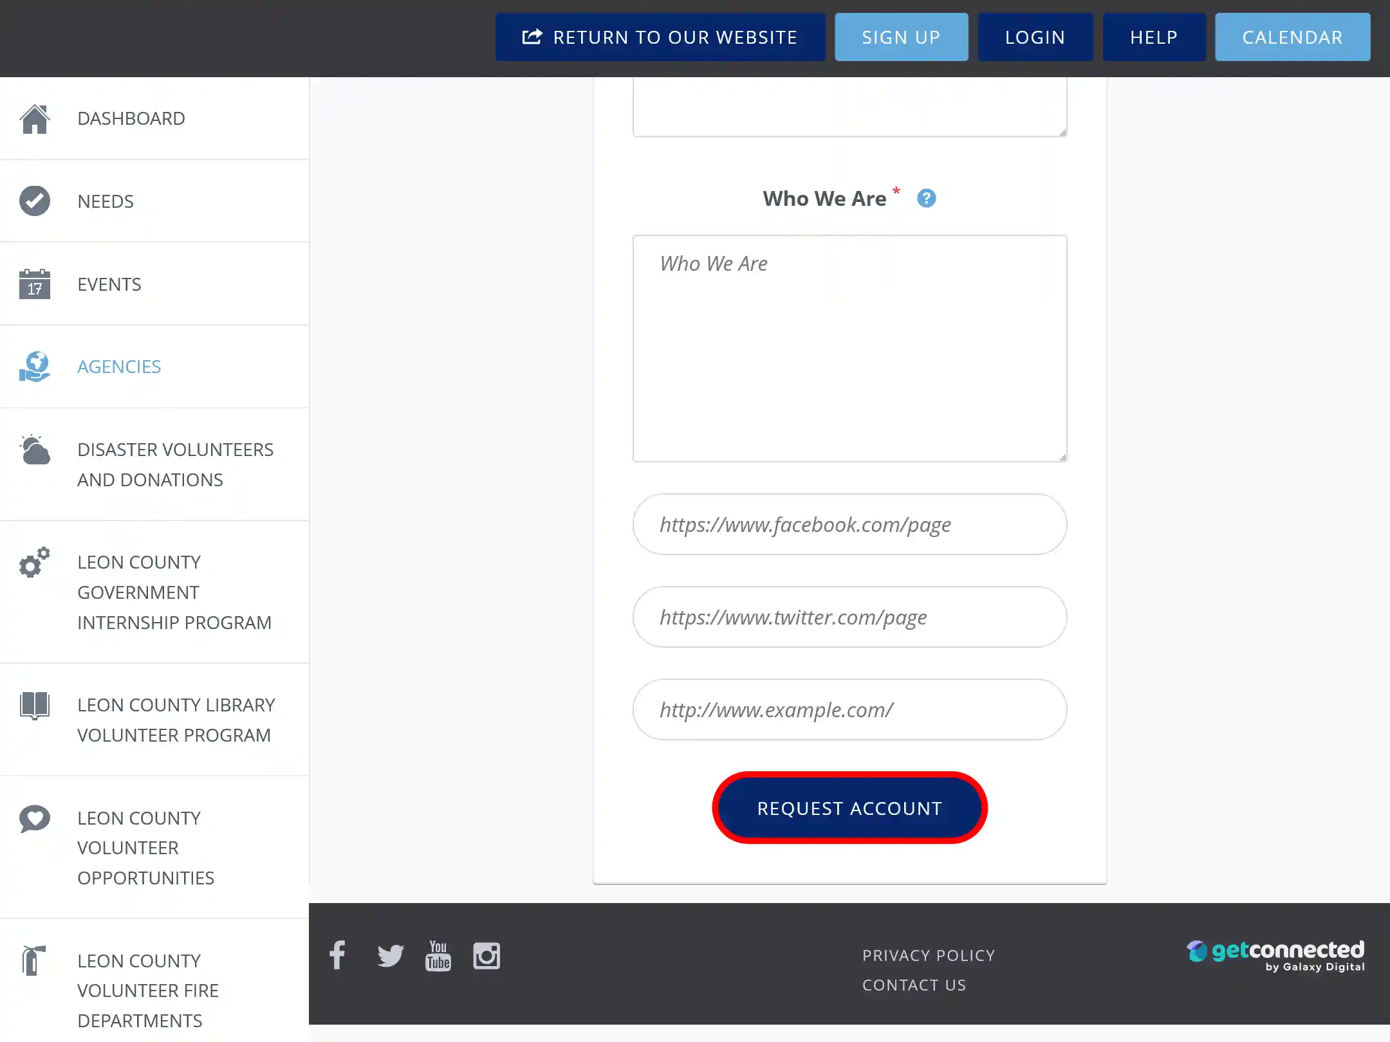Click the Sign Up button
This screenshot has width=1390, height=1042.
(901, 37)
